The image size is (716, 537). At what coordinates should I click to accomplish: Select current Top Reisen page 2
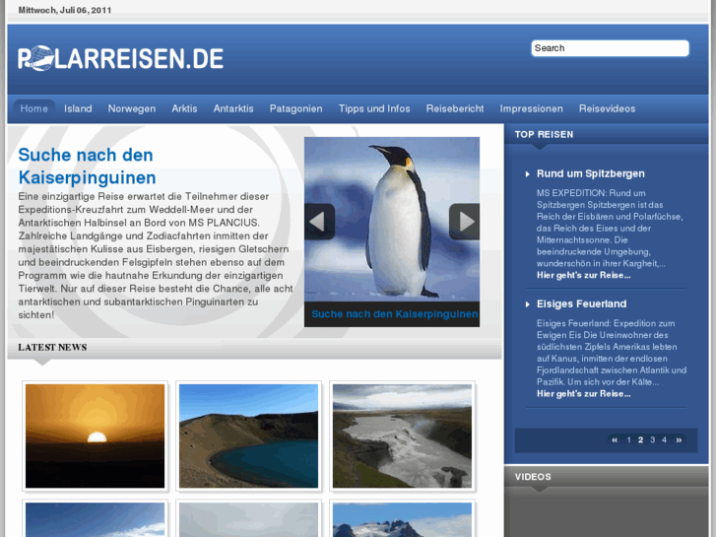pyautogui.click(x=640, y=440)
